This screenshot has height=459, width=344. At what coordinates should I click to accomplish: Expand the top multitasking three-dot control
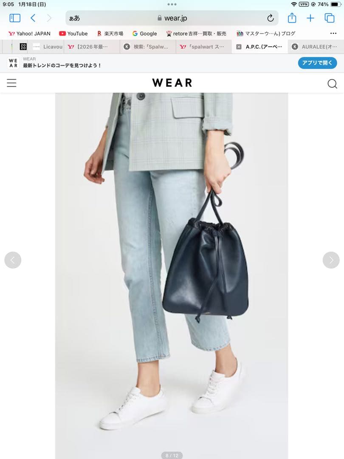pos(172,4)
